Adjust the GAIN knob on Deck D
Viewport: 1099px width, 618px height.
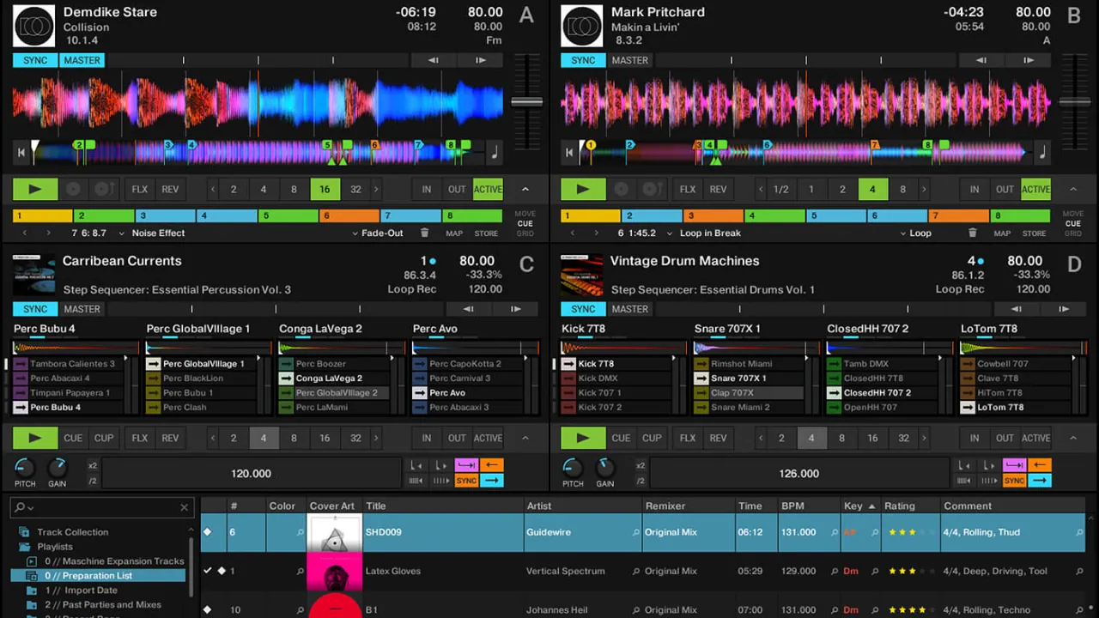click(605, 467)
